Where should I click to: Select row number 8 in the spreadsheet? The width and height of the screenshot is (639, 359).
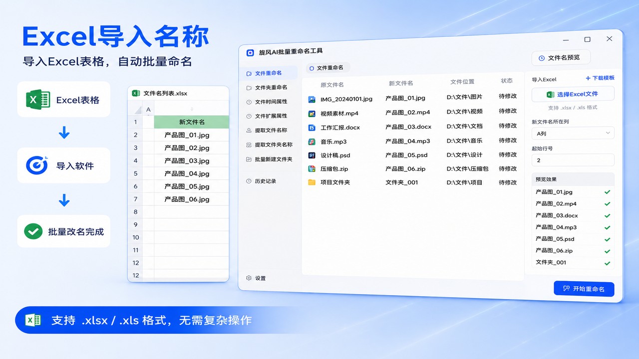135,212
